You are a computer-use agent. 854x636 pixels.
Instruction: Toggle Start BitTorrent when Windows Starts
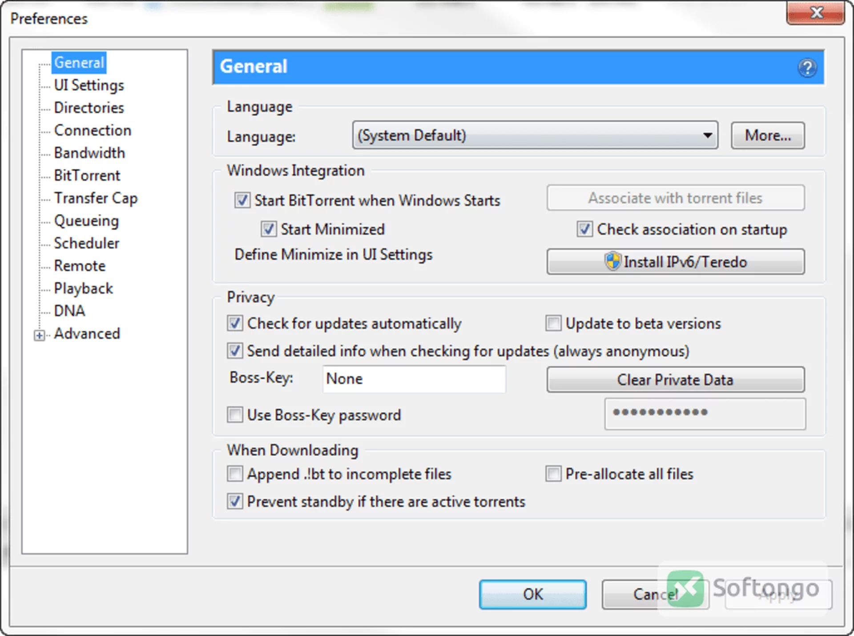tap(242, 200)
